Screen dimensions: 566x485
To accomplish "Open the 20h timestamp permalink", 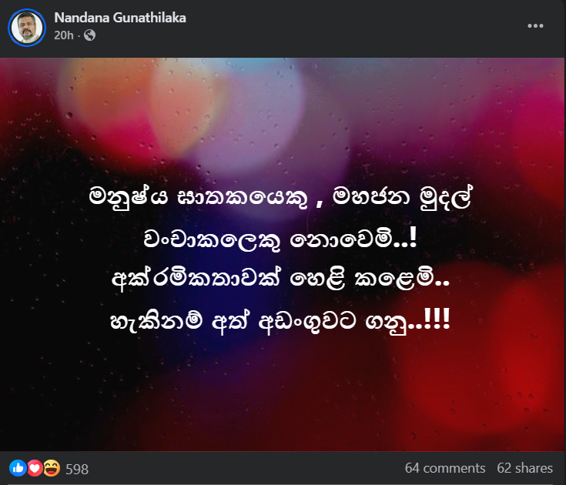I will click(x=63, y=35).
